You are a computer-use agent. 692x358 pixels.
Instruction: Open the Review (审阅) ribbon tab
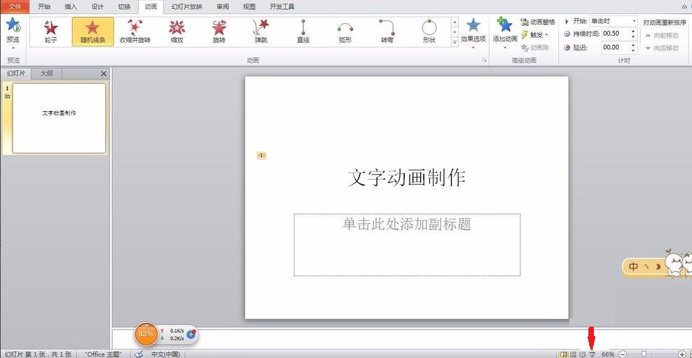pyautogui.click(x=223, y=6)
